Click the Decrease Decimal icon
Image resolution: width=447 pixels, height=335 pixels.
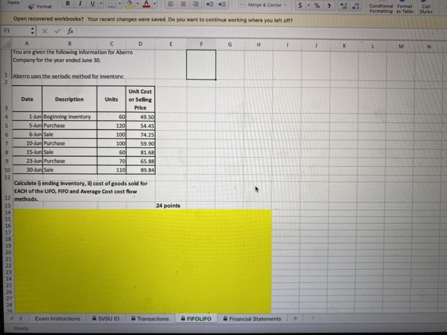click(x=356, y=6)
